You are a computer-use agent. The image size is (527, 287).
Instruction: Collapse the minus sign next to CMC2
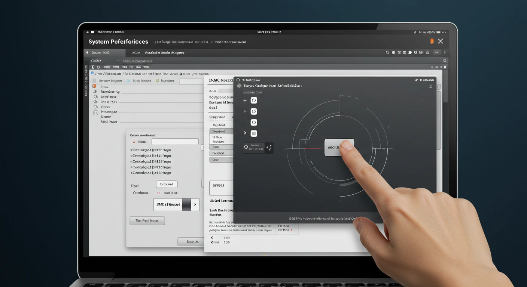118,61
